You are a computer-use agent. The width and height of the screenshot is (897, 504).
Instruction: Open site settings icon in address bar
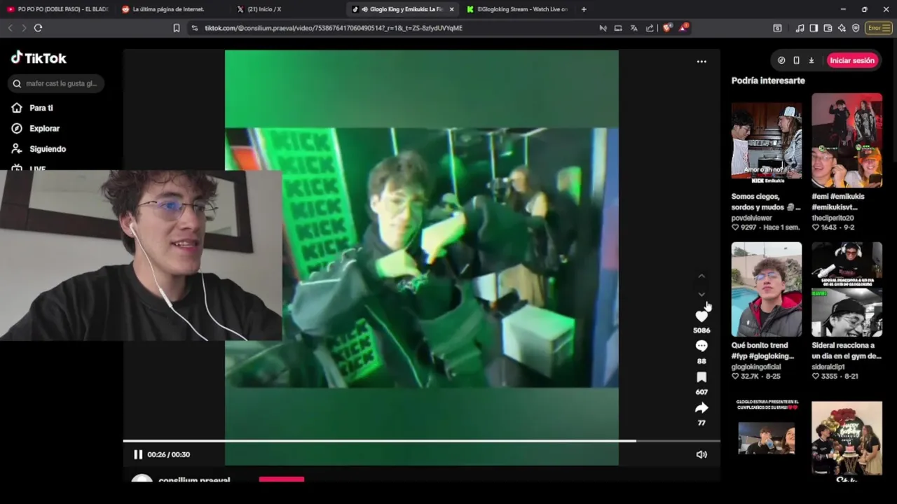(195, 28)
